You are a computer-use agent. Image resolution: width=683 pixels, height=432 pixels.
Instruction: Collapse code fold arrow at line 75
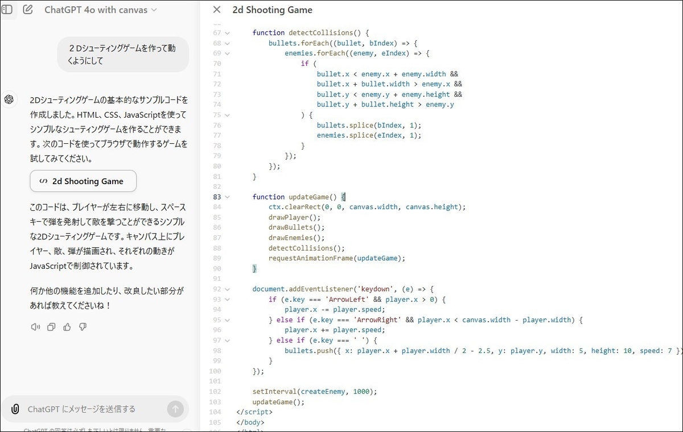pyautogui.click(x=227, y=115)
